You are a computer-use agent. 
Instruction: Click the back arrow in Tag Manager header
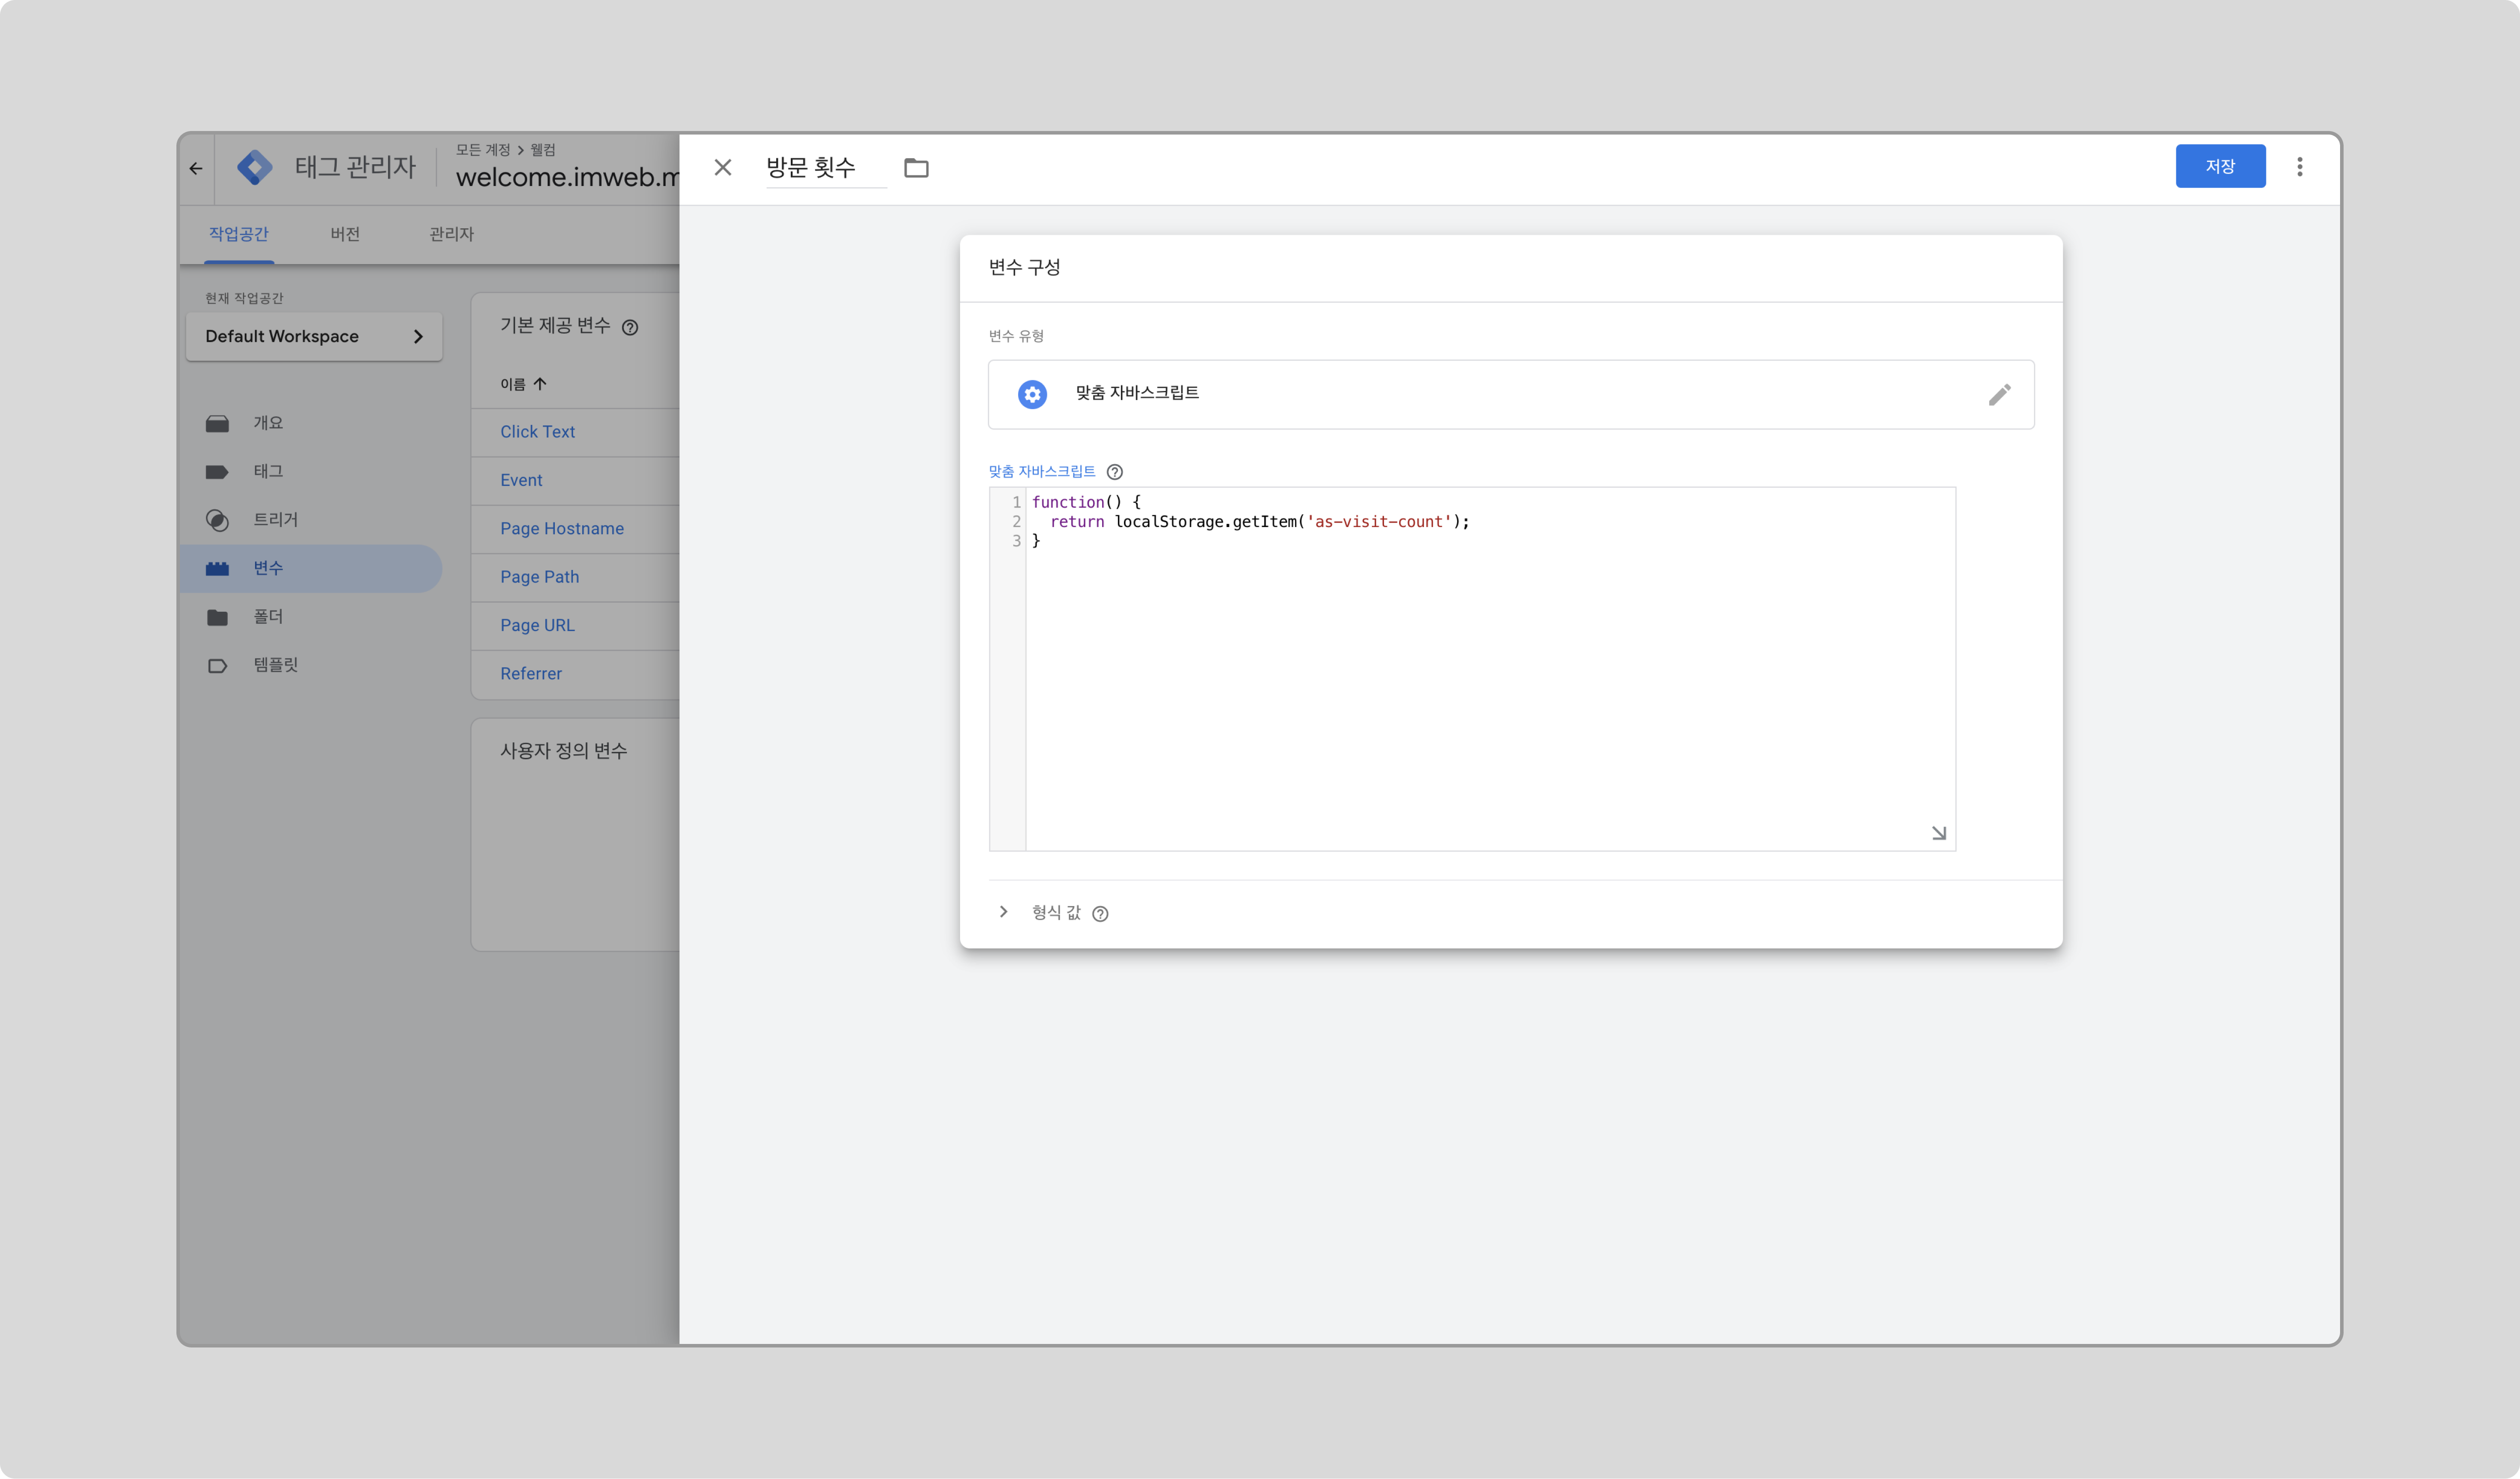pyautogui.click(x=196, y=168)
